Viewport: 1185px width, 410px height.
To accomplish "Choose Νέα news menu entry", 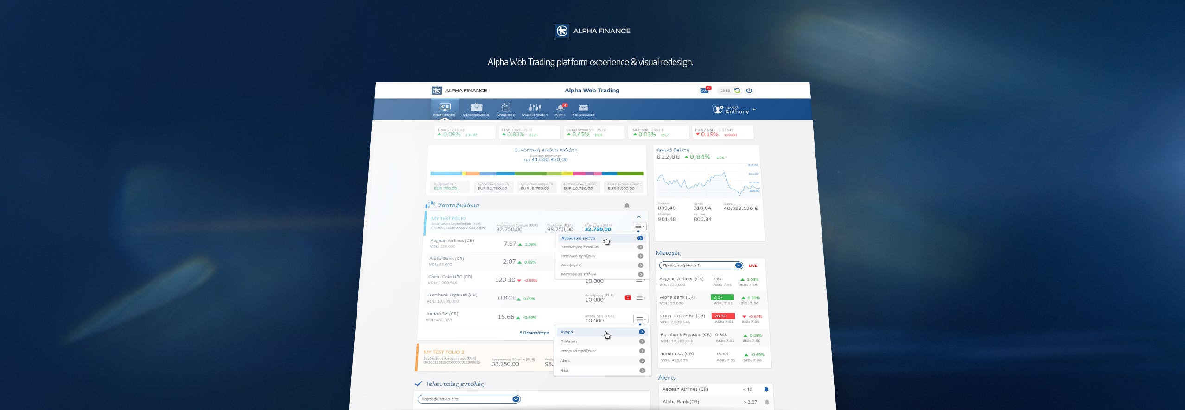I will (602, 370).
